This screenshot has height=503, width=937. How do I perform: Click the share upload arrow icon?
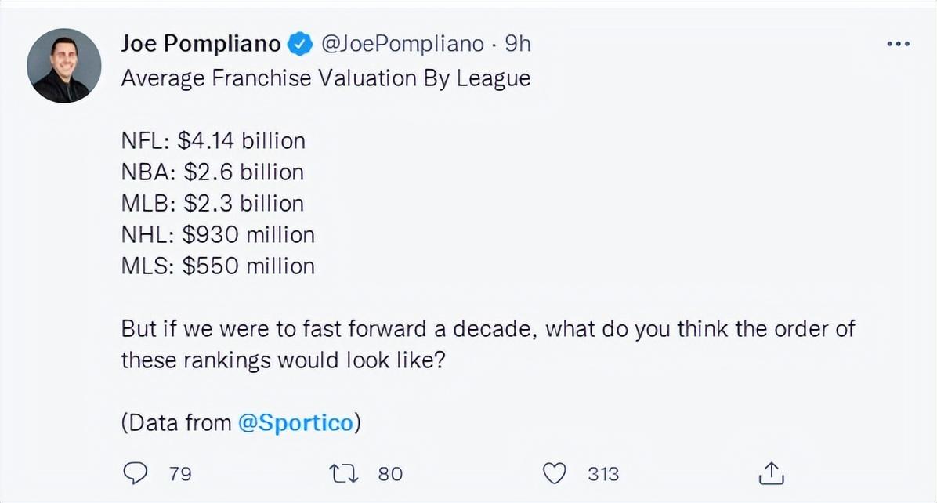pyautogui.click(x=772, y=472)
